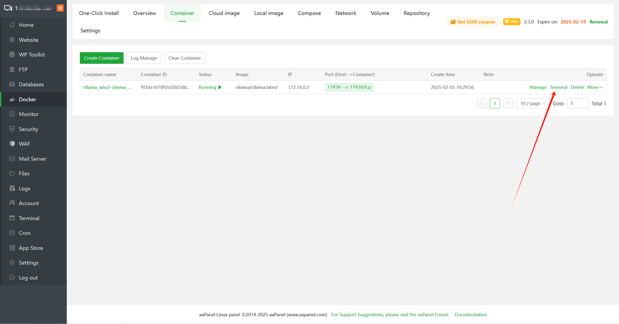The height and width of the screenshot is (324, 619).
Task: Click the Create Container button
Action: click(102, 58)
